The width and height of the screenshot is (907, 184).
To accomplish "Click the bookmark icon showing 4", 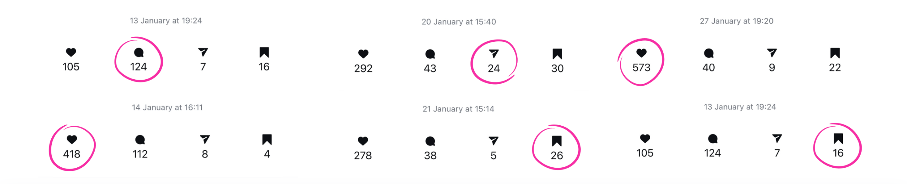I will 267,140.
